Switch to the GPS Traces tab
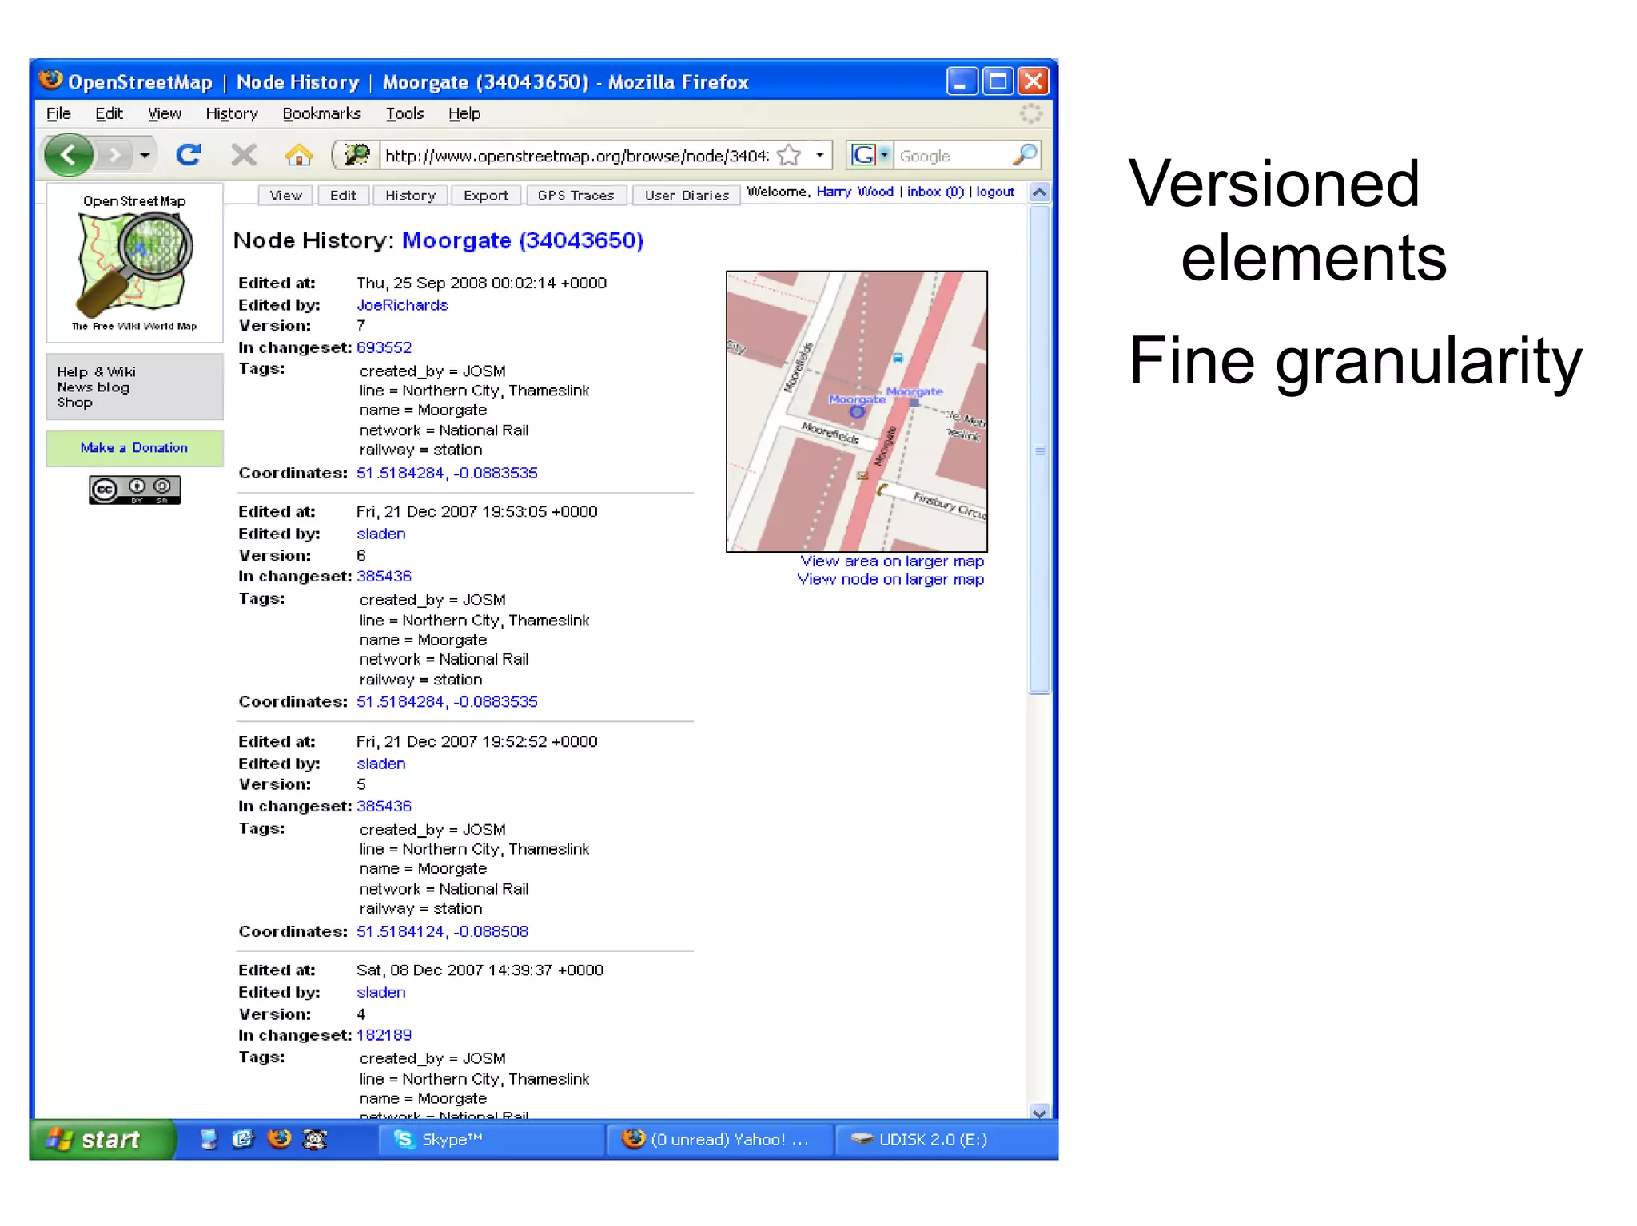1637x1226 pixels. point(576,195)
